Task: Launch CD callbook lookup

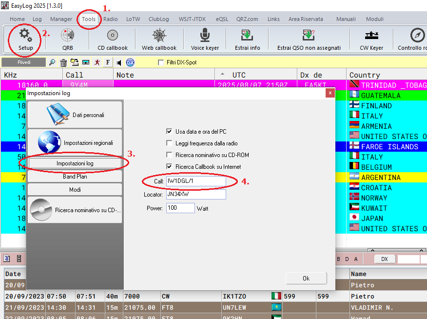Action: coord(113,40)
